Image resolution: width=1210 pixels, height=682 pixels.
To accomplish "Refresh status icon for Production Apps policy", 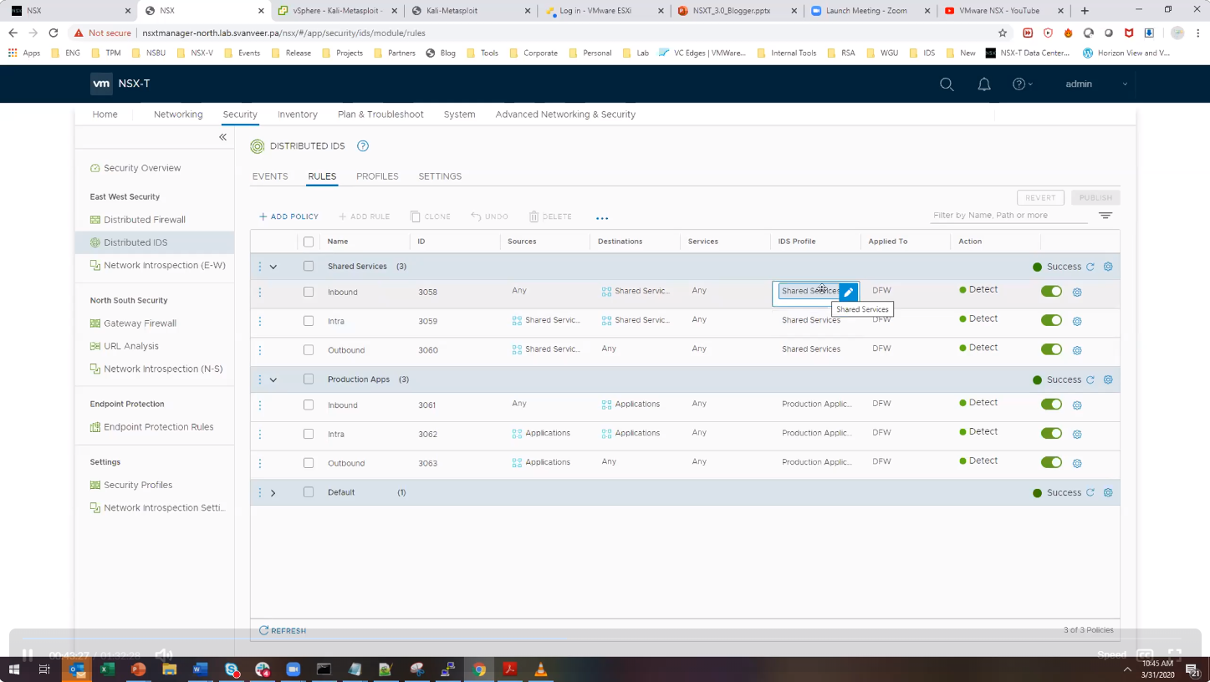I will pos(1090,379).
